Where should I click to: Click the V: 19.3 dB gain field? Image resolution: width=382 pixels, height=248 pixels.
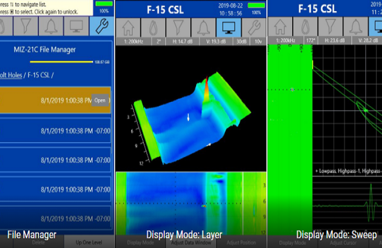tap(215, 41)
